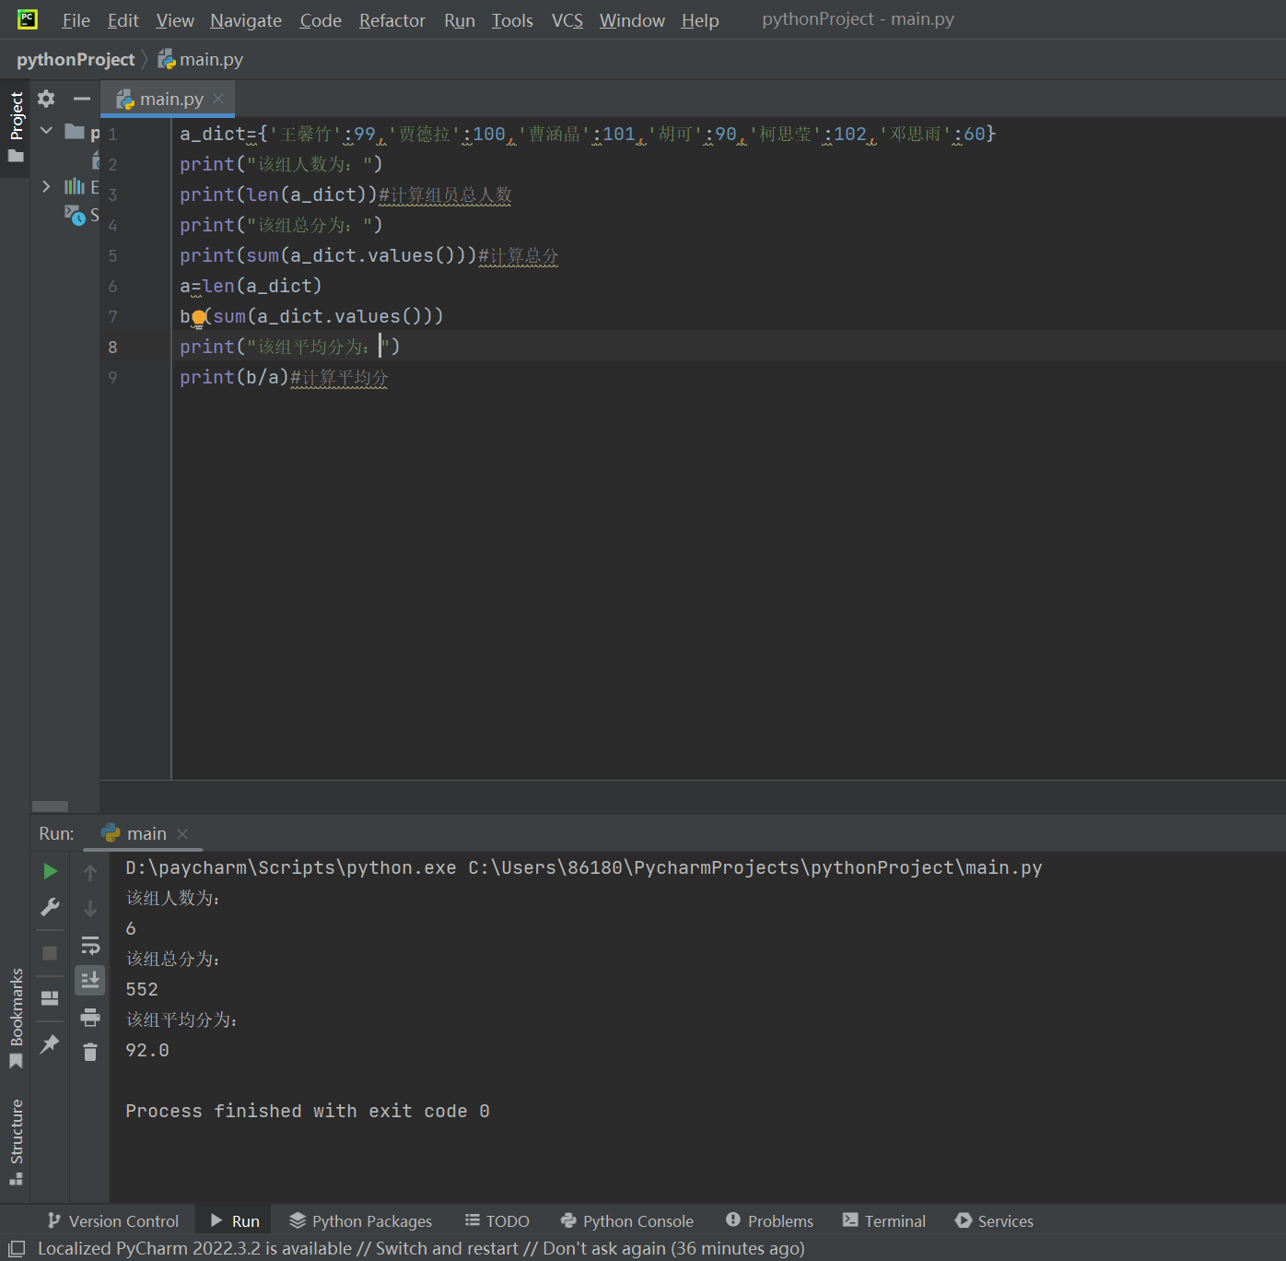Click 'Process finished with exit code 0'
The image size is (1286, 1261).
(308, 1111)
